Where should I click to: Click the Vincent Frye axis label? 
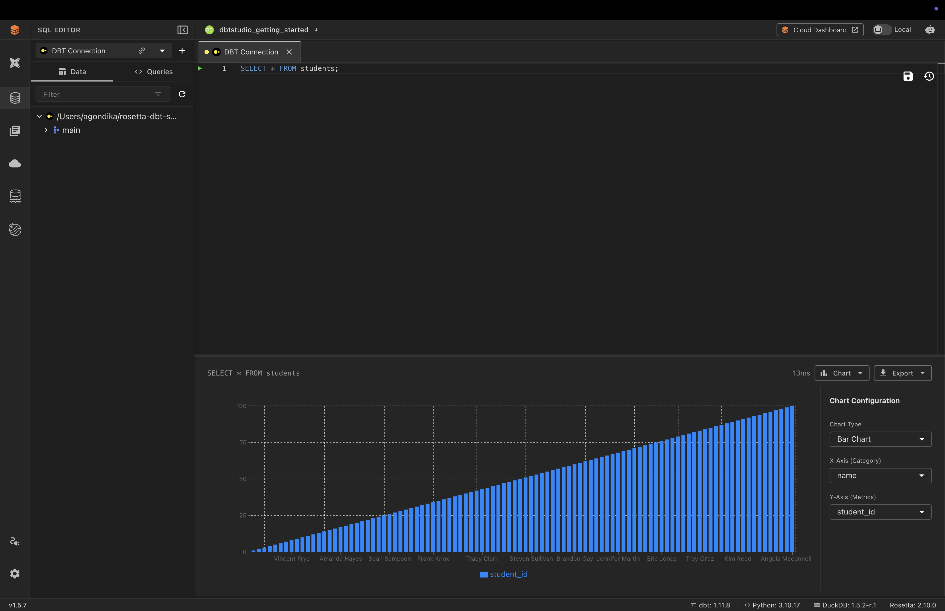[291, 558]
